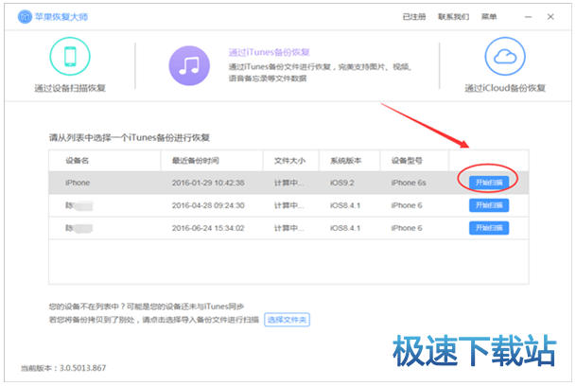Click iPhone 6 model in 2016-04-28 row
Screen dimensions: 576x386
407,205
